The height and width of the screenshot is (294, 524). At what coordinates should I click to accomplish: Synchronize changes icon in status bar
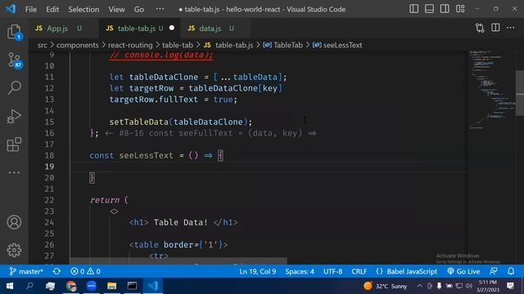pyautogui.click(x=56, y=271)
